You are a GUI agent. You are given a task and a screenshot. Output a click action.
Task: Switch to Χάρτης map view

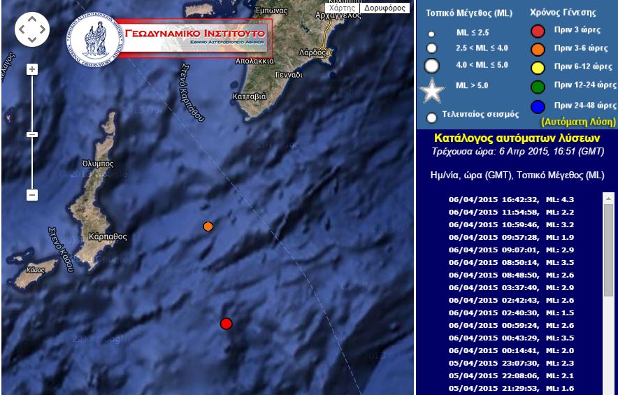click(343, 8)
